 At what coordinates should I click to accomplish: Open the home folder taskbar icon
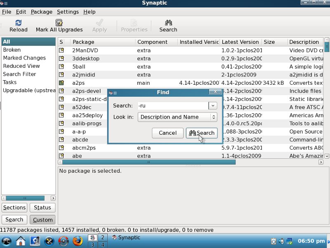tap(21, 241)
